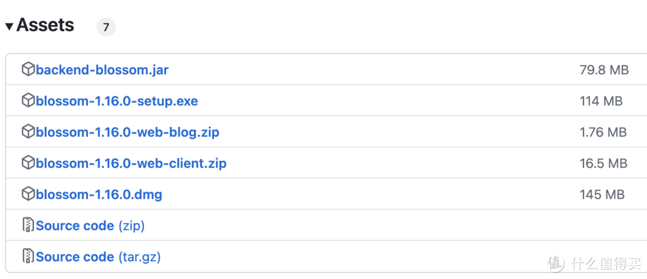Click the Assets heading text
The height and width of the screenshot is (279, 647).
[46, 25]
